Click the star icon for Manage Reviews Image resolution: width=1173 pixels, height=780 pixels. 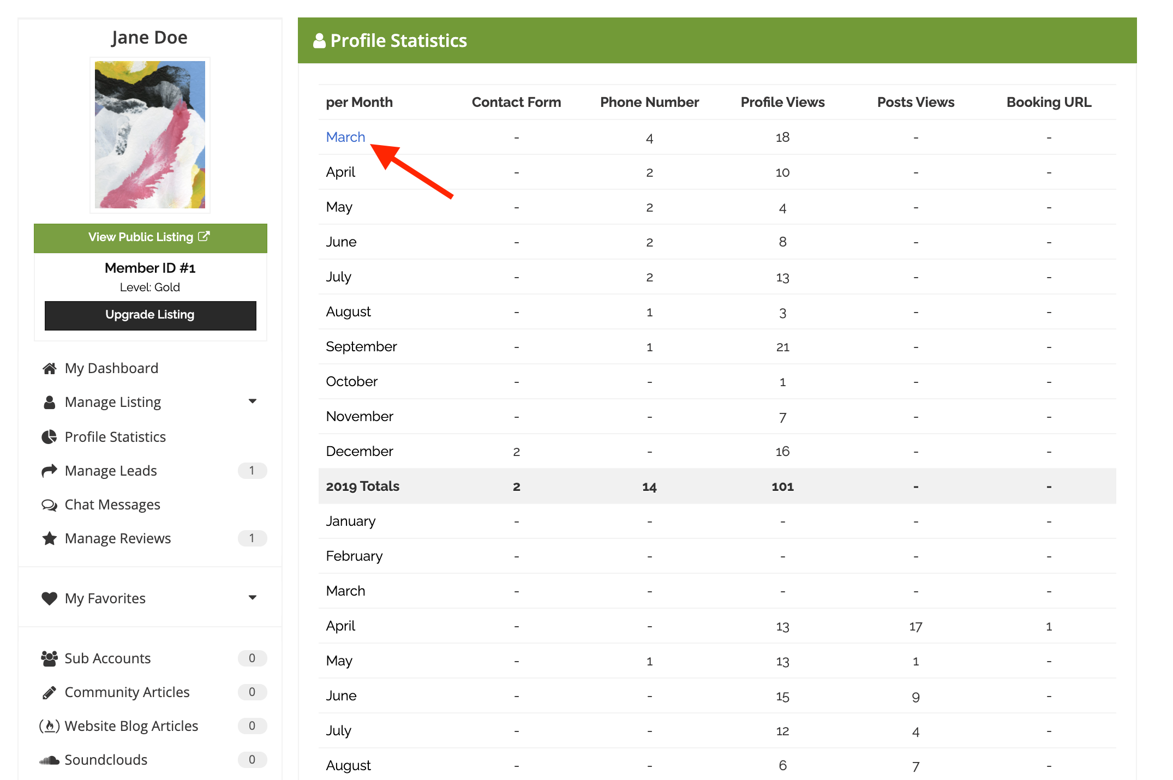pos(49,538)
